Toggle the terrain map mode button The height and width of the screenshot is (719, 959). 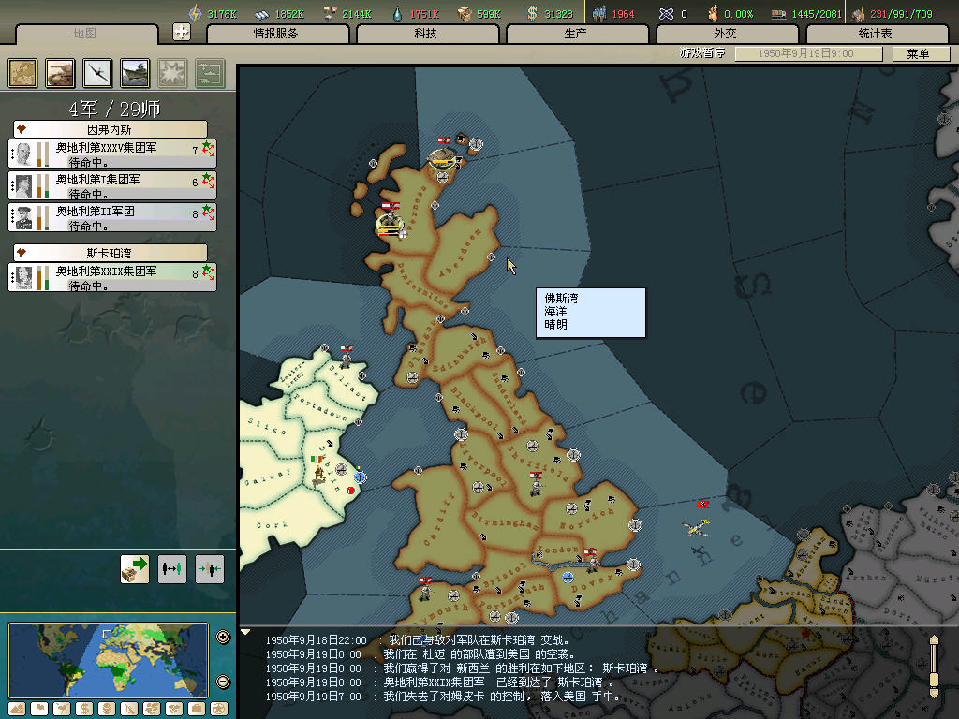(x=16, y=708)
